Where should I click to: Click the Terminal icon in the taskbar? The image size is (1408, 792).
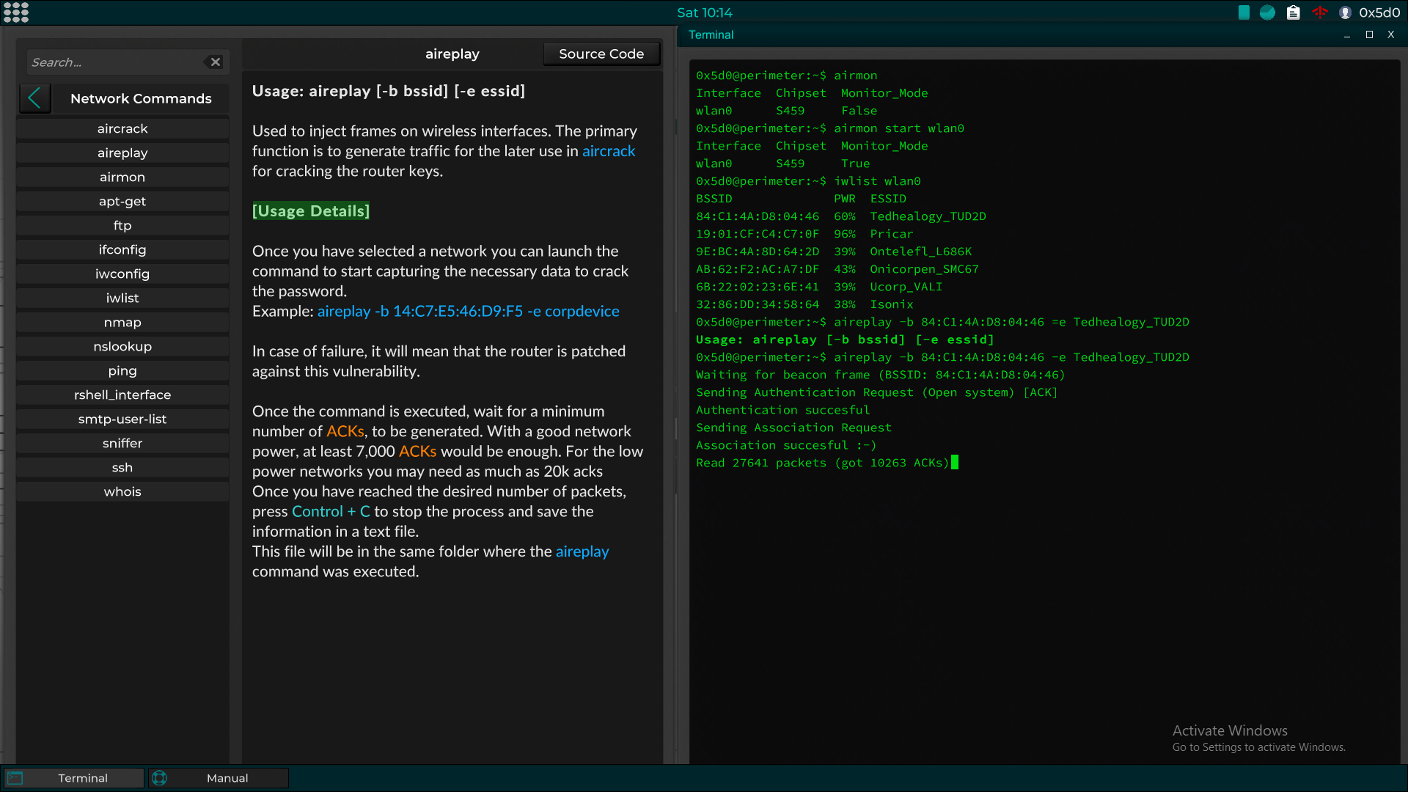coord(15,778)
